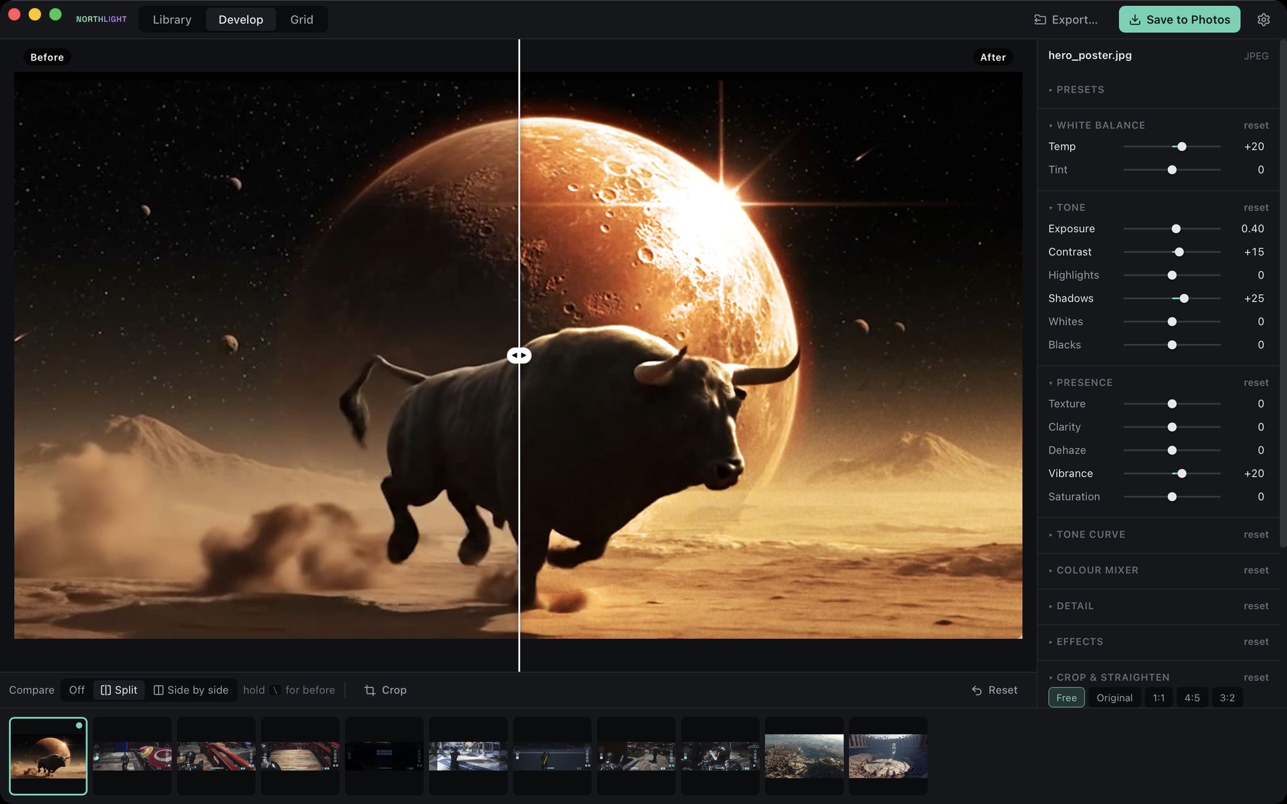Click the Side by side compare icon
Screen dimensions: 1287x804
[158, 690]
